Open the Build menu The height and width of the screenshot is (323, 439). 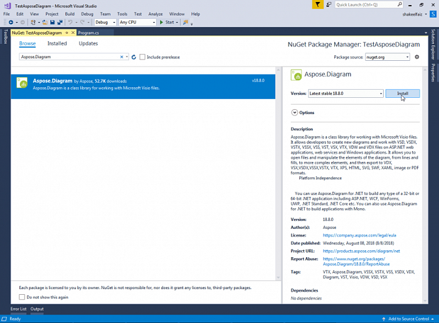click(70, 14)
